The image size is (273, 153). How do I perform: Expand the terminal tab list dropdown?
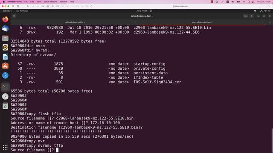(270, 22)
